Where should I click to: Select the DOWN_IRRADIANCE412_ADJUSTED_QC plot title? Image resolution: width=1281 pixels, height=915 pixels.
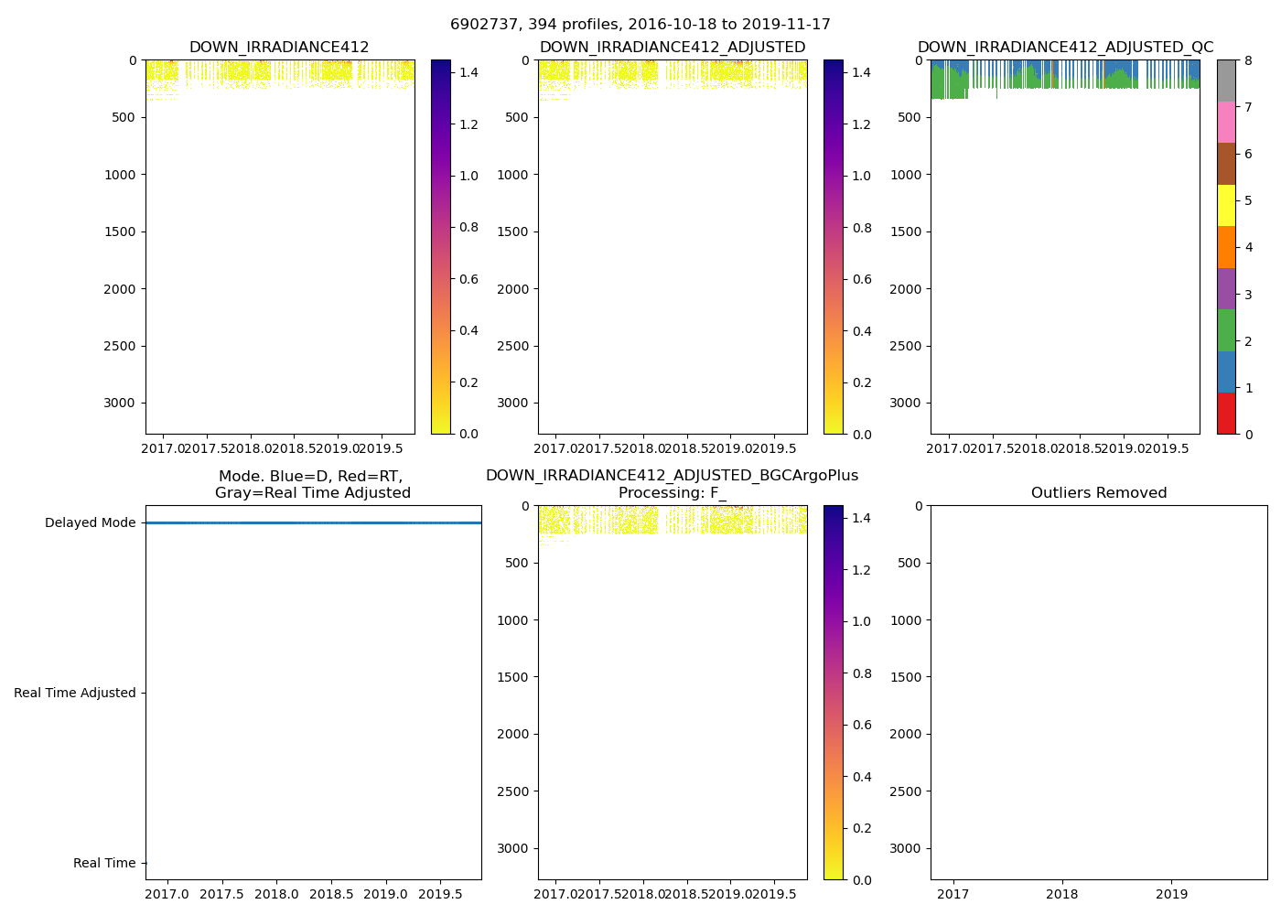[1065, 48]
